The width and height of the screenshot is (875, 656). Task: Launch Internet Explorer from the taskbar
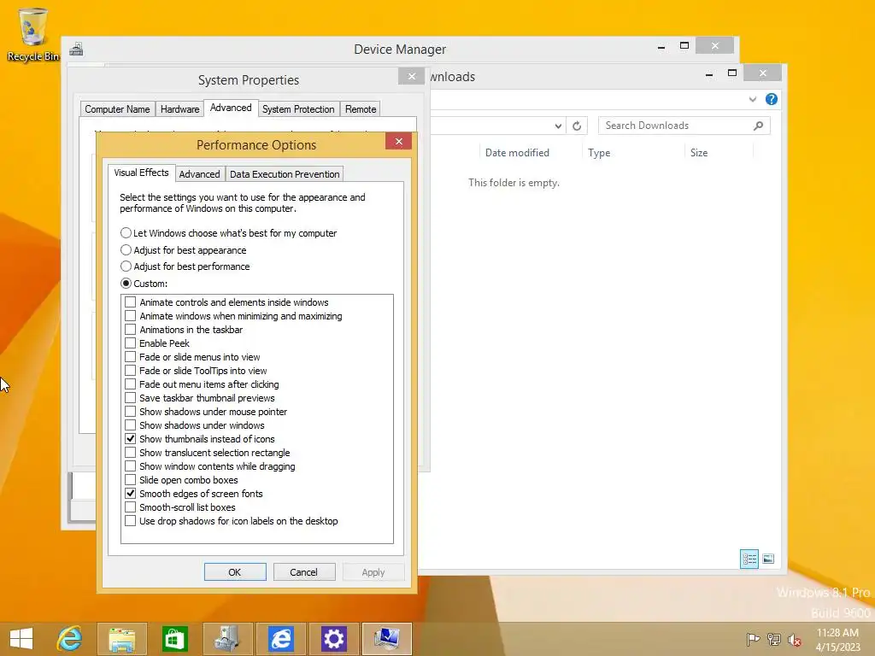pyautogui.click(x=70, y=639)
